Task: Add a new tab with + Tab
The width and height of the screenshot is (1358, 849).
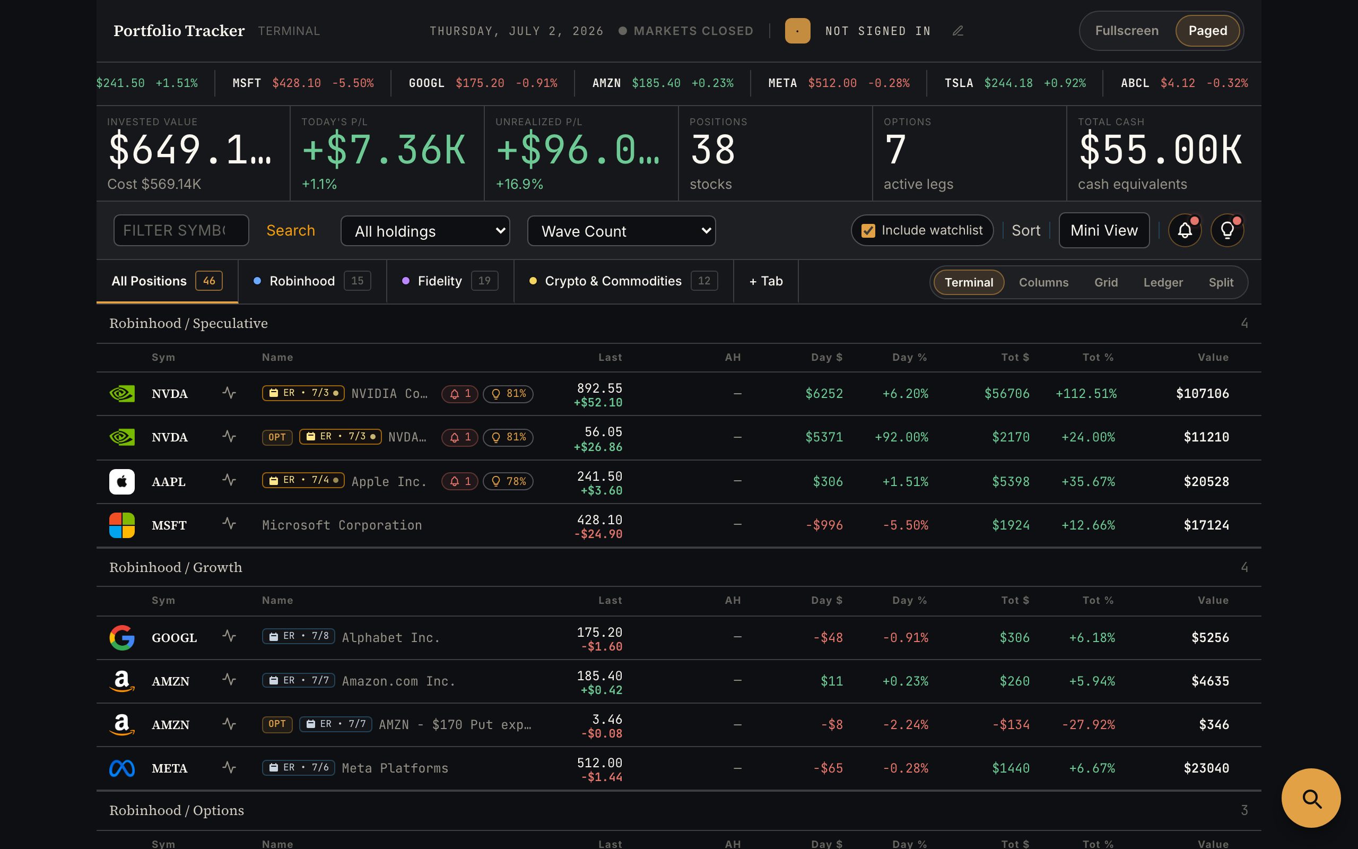Action: [x=766, y=281]
